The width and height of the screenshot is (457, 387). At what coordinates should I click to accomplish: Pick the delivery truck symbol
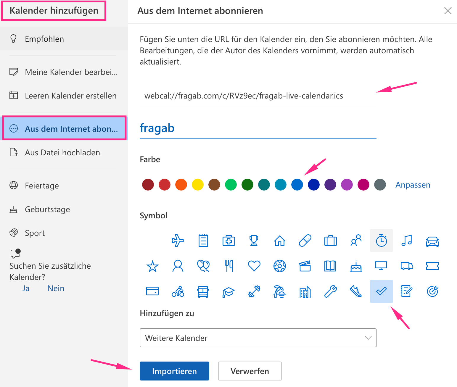tap(407, 266)
